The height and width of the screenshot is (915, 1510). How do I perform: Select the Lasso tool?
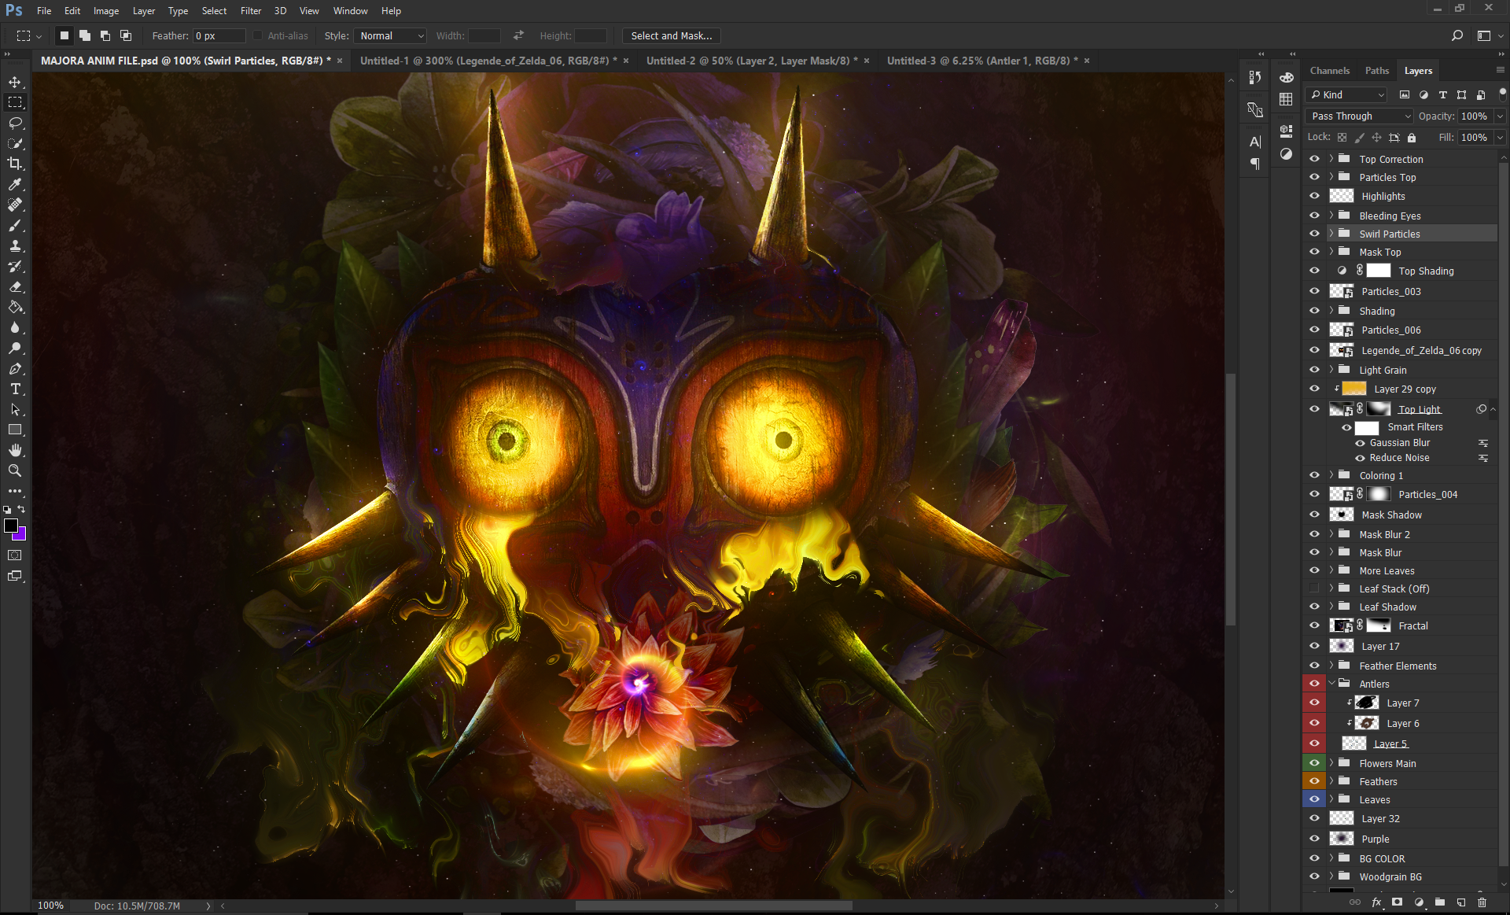pos(15,123)
